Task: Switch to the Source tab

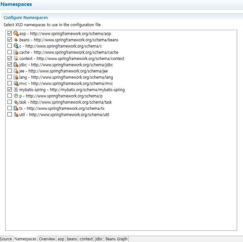Action: pos(6,239)
